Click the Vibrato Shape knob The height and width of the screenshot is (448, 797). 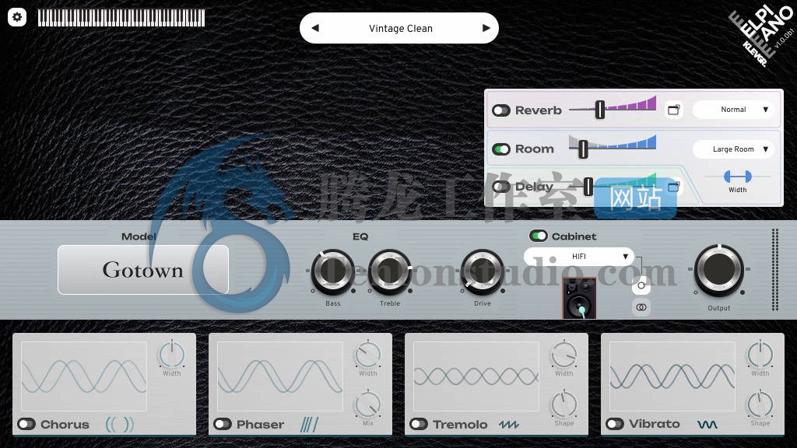(x=760, y=404)
